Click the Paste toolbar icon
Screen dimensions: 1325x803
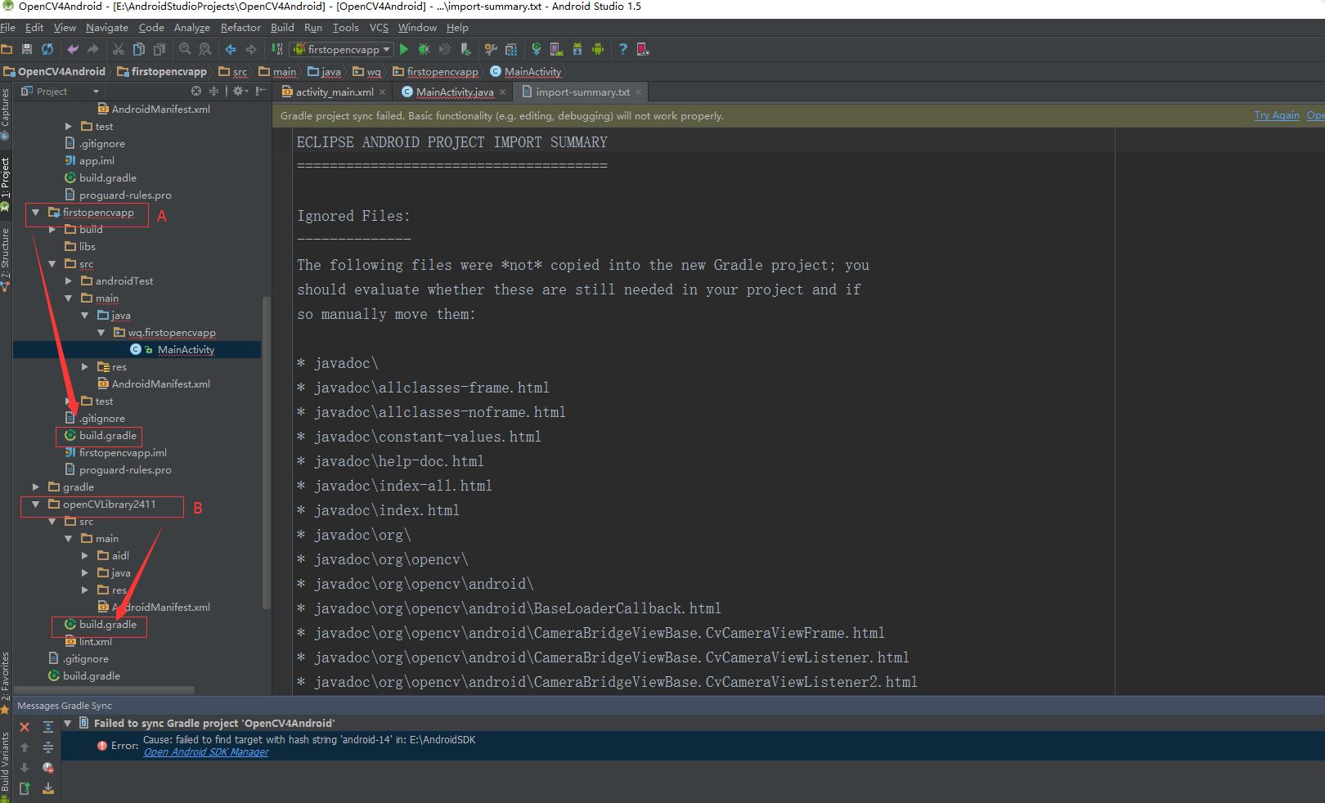pos(159,49)
